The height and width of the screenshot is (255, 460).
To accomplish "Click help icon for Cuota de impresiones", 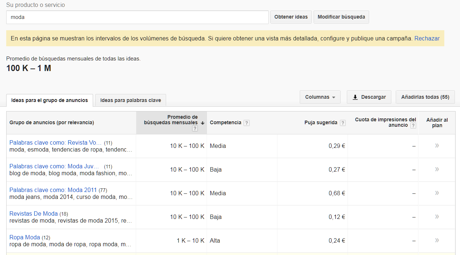I will coord(413,125).
